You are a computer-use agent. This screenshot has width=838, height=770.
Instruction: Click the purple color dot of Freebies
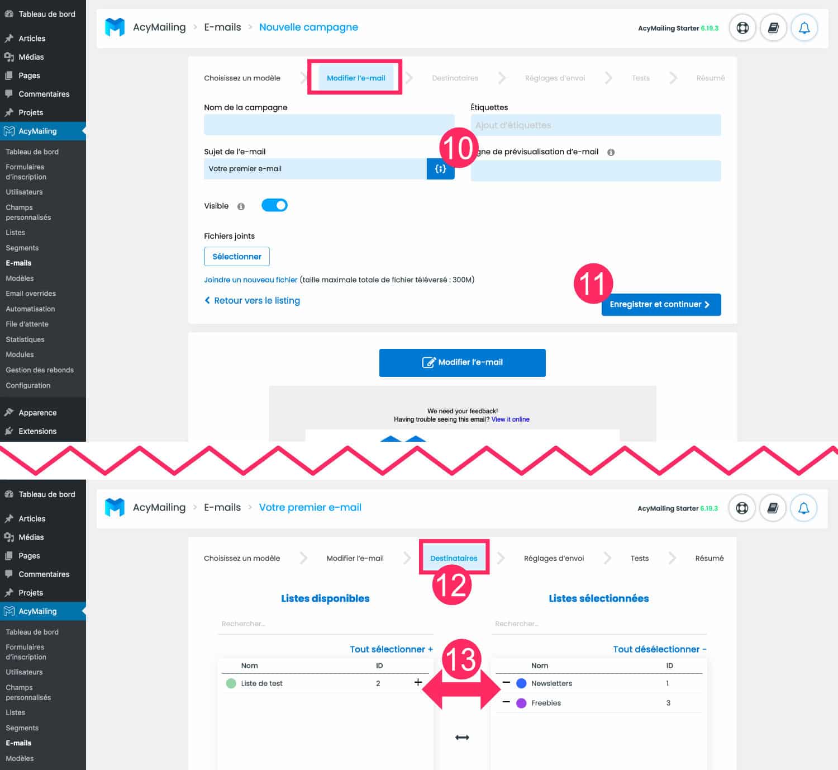pyautogui.click(x=521, y=703)
